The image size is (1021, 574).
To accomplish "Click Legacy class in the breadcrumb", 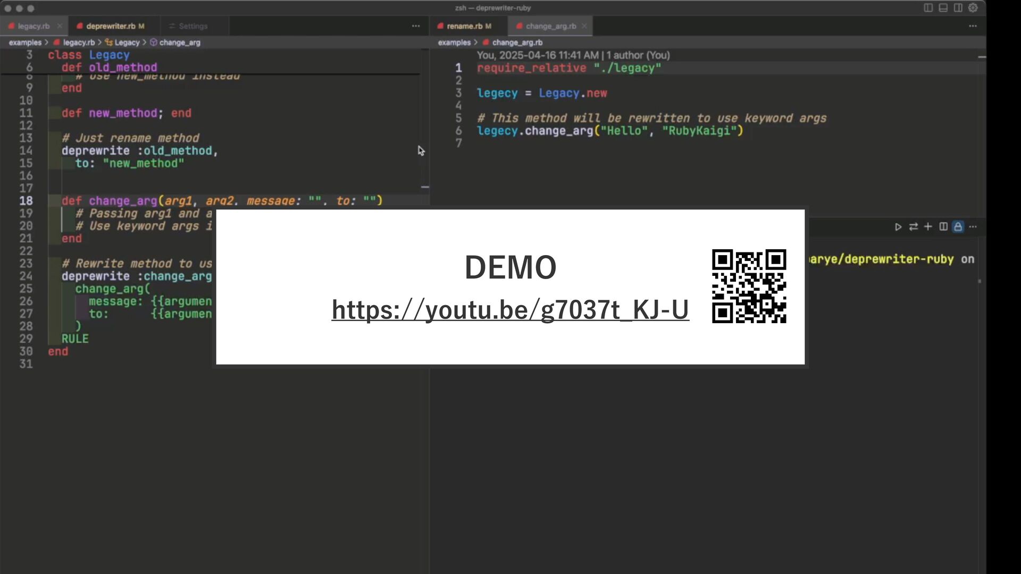I will point(127,43).
